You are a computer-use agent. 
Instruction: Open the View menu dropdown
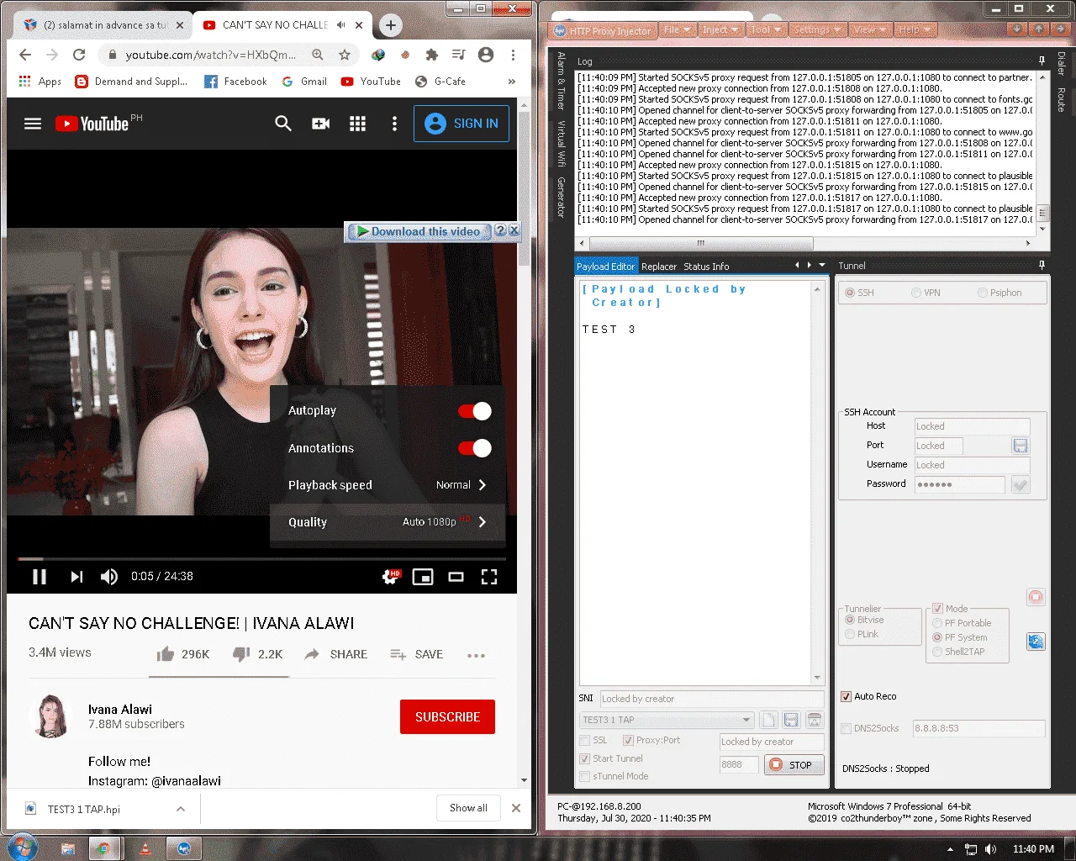(x=869, y=30)
